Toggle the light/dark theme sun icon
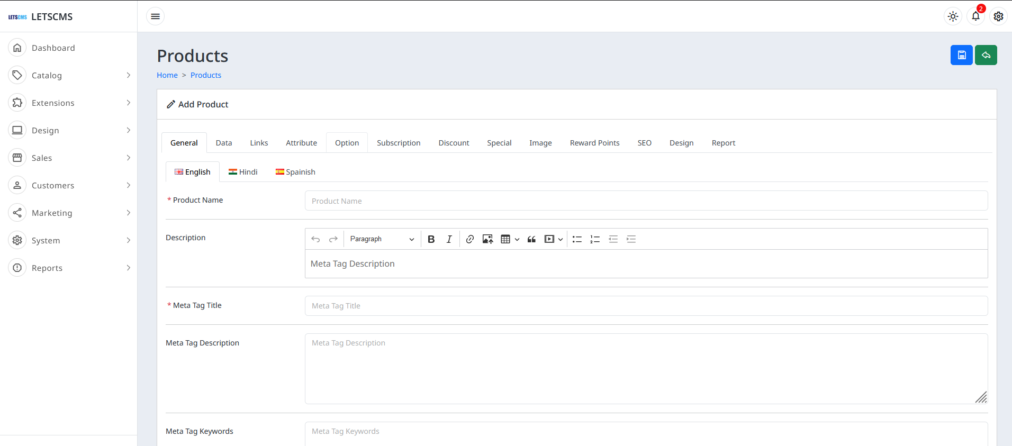 953,16
